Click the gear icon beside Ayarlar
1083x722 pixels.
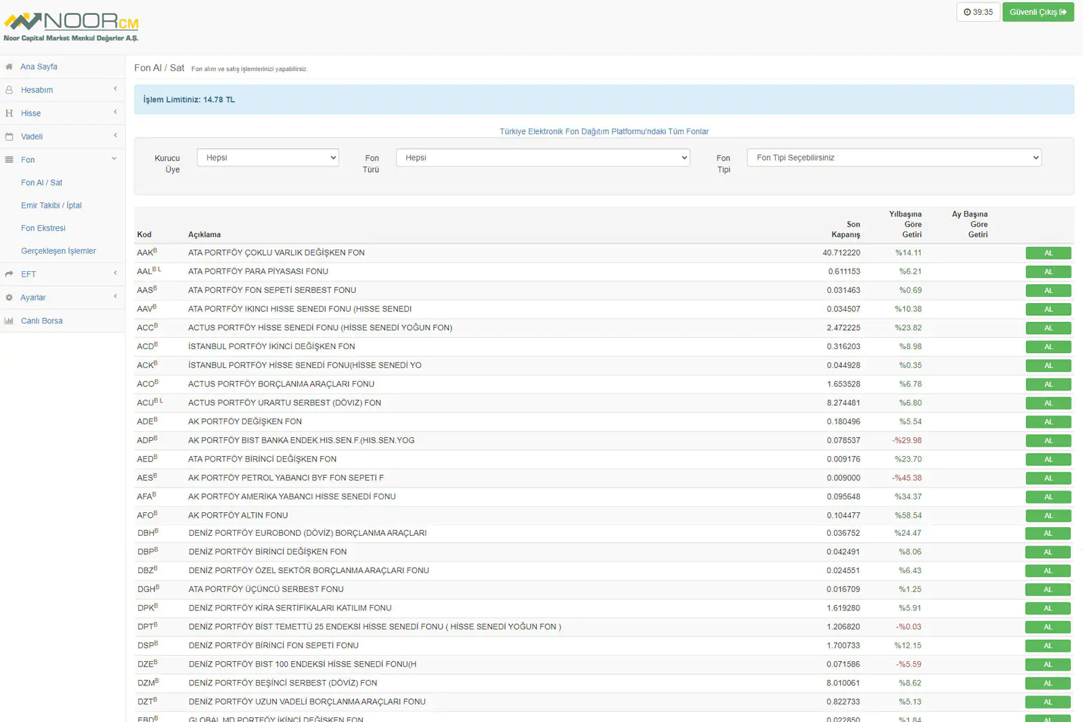9,298
